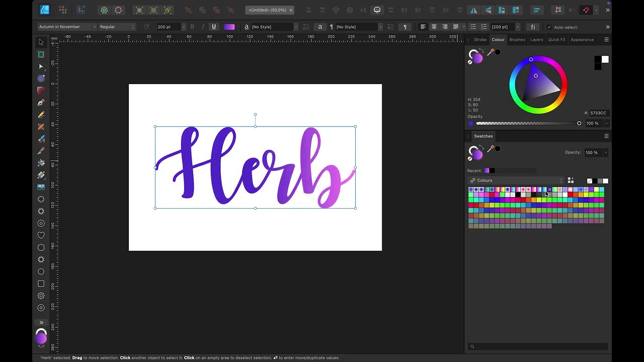Viewport: 644px width, 362px height.
Task: Switch to the Pixel persona icon
Action: (63, 10)
